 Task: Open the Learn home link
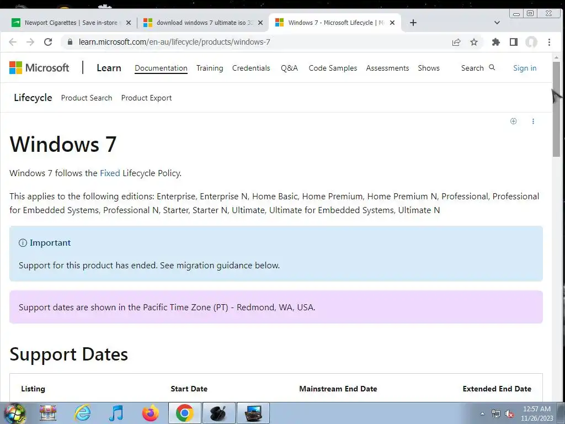(x=109, y=68)
